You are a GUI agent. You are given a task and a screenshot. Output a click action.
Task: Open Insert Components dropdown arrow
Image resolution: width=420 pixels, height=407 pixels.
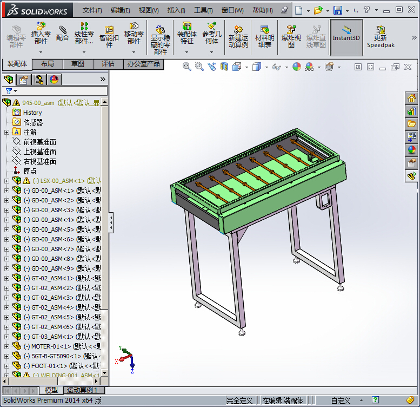tap(41, 52)
